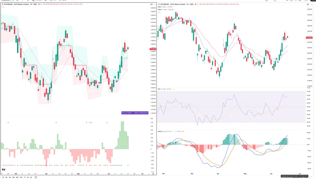Click Ocs Ai Trader indicator label
316x179 pixels.
pyautogui.click(x=127, y=113)
